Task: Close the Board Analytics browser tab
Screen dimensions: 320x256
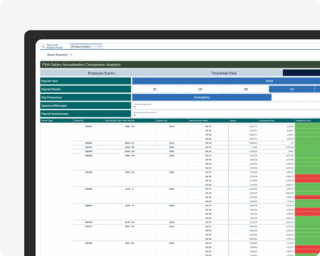Action: tap(100, 46)
